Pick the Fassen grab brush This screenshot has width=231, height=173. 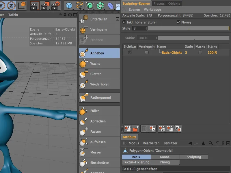pos(99,131)
